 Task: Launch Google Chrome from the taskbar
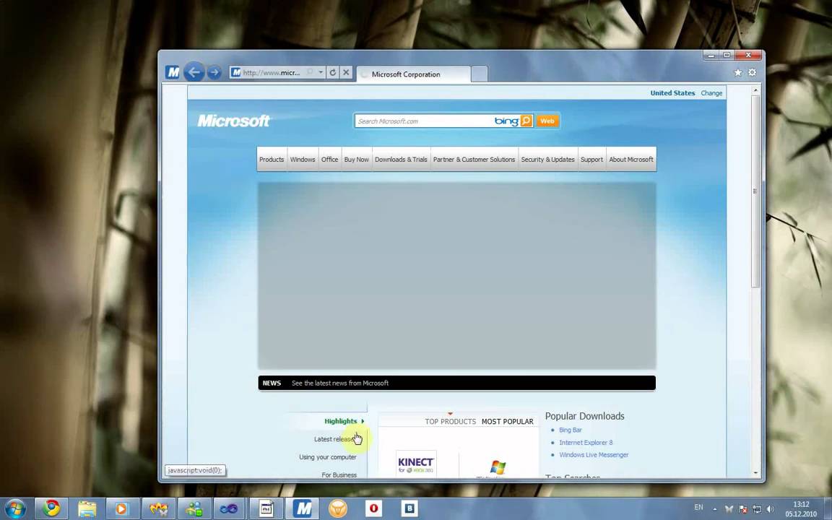(51, 508)
